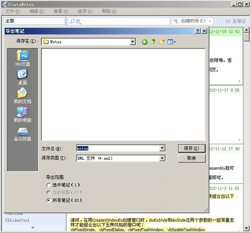Click the 取消 button
The width and height of the screenshot is (251, 233).
(192, 158)
